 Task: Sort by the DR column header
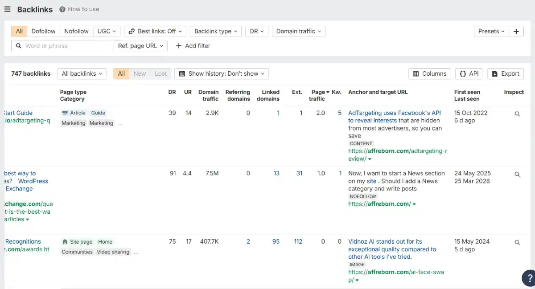click(x=172, y=92)
